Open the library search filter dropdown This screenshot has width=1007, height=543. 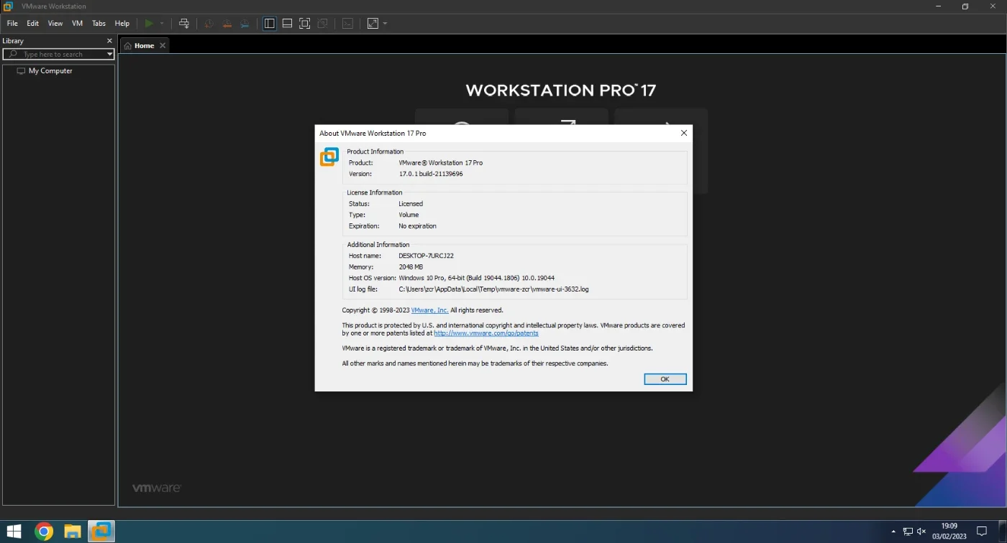110,54
